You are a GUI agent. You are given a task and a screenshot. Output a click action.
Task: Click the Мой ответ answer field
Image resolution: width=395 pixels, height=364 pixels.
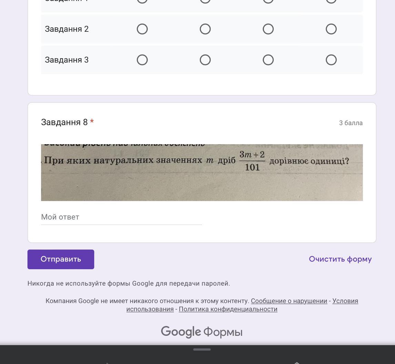pos(121,217)
